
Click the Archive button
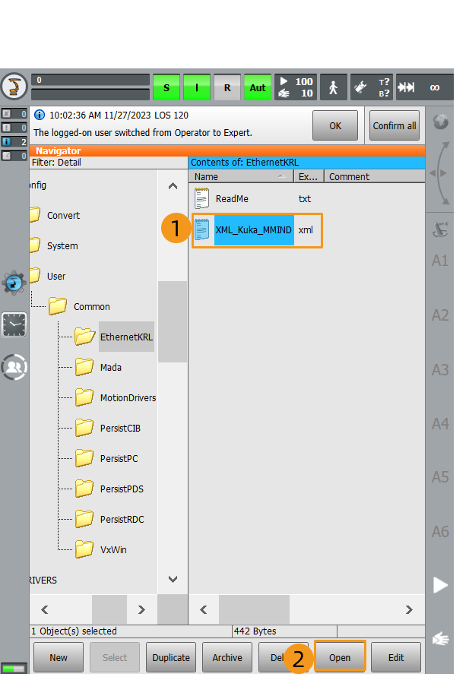click(227, 657)
